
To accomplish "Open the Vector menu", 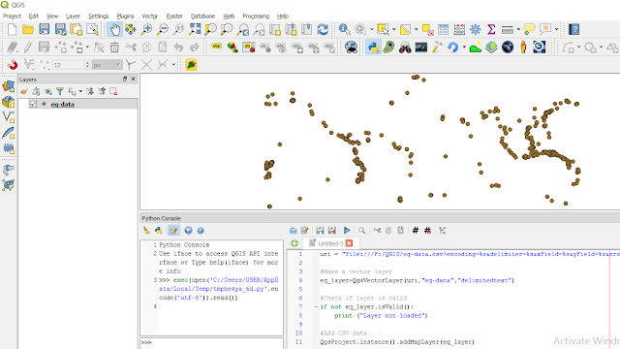I will click(149, 16).
